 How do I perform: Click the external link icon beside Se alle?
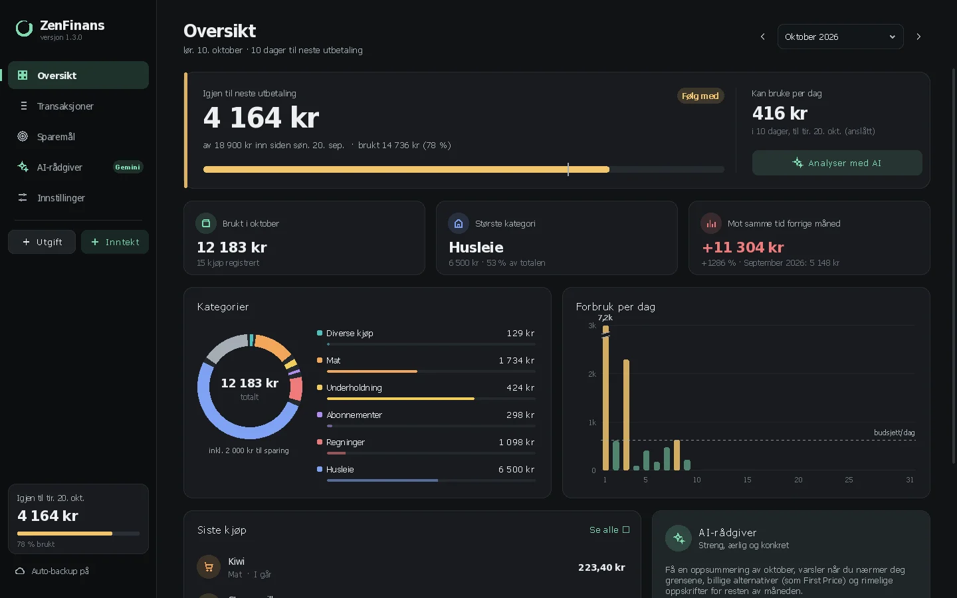point(626,530)
